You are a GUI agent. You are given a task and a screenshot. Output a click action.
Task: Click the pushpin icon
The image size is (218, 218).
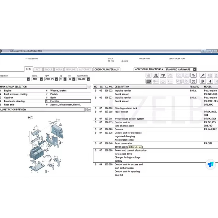[203, 75]
